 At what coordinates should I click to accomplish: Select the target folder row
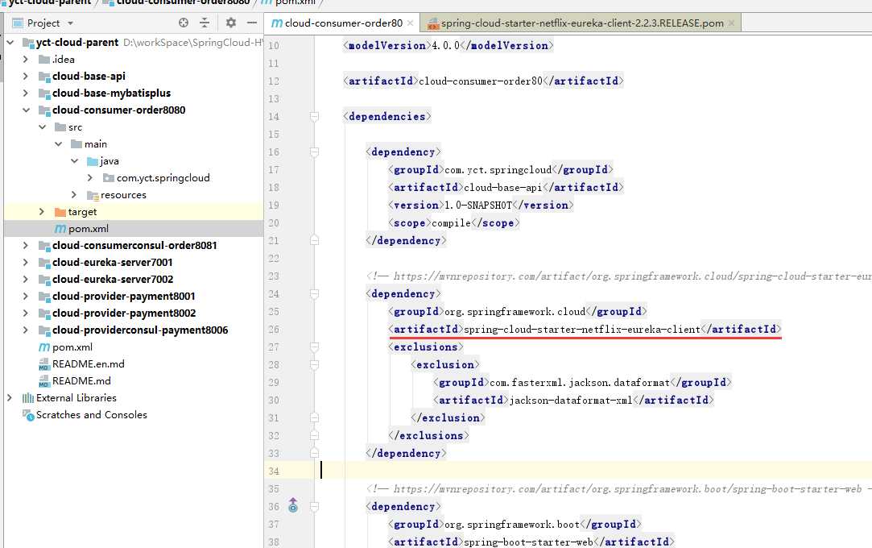(x=134, y=211)
